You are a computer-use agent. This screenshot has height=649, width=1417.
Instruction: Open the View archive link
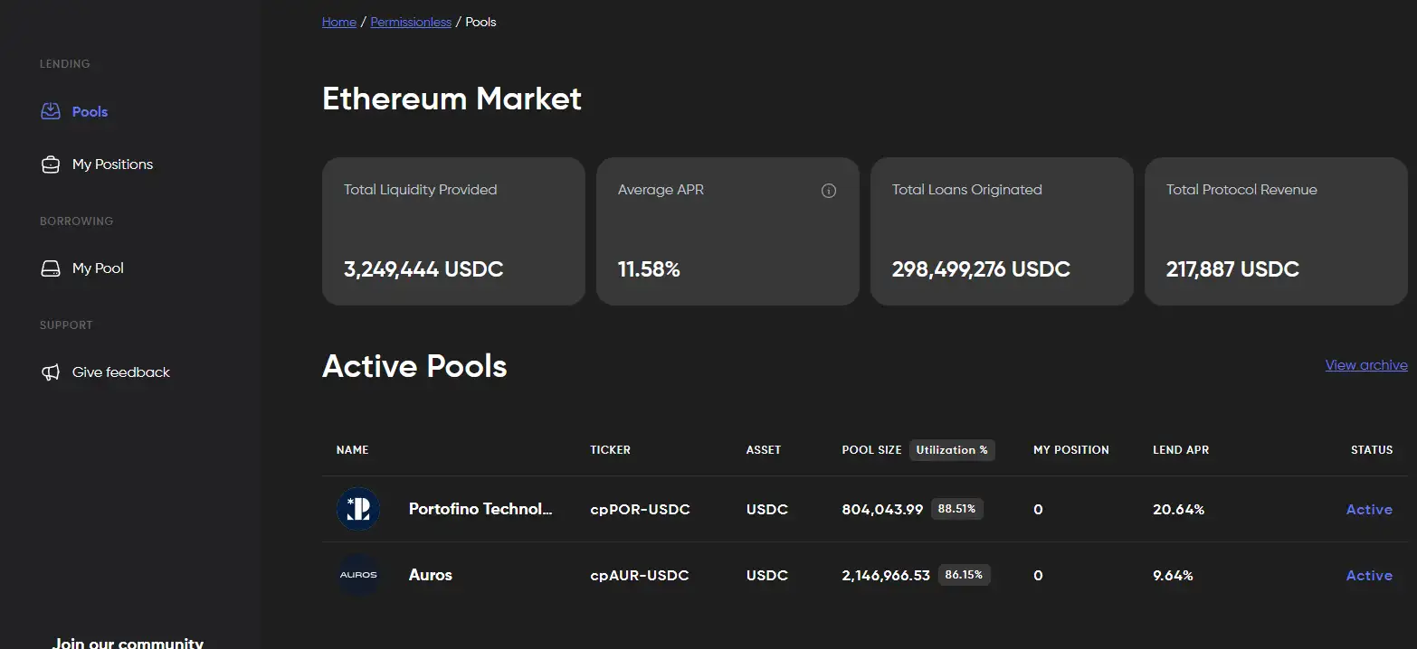[x=1365, y=365]
